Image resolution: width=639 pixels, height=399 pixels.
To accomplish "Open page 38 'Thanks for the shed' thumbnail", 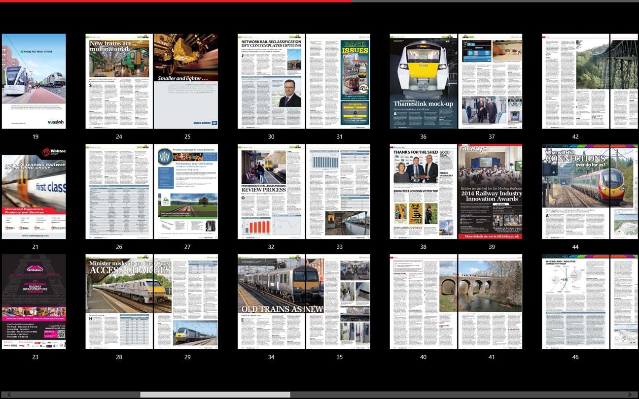I will tap(424, 192).
